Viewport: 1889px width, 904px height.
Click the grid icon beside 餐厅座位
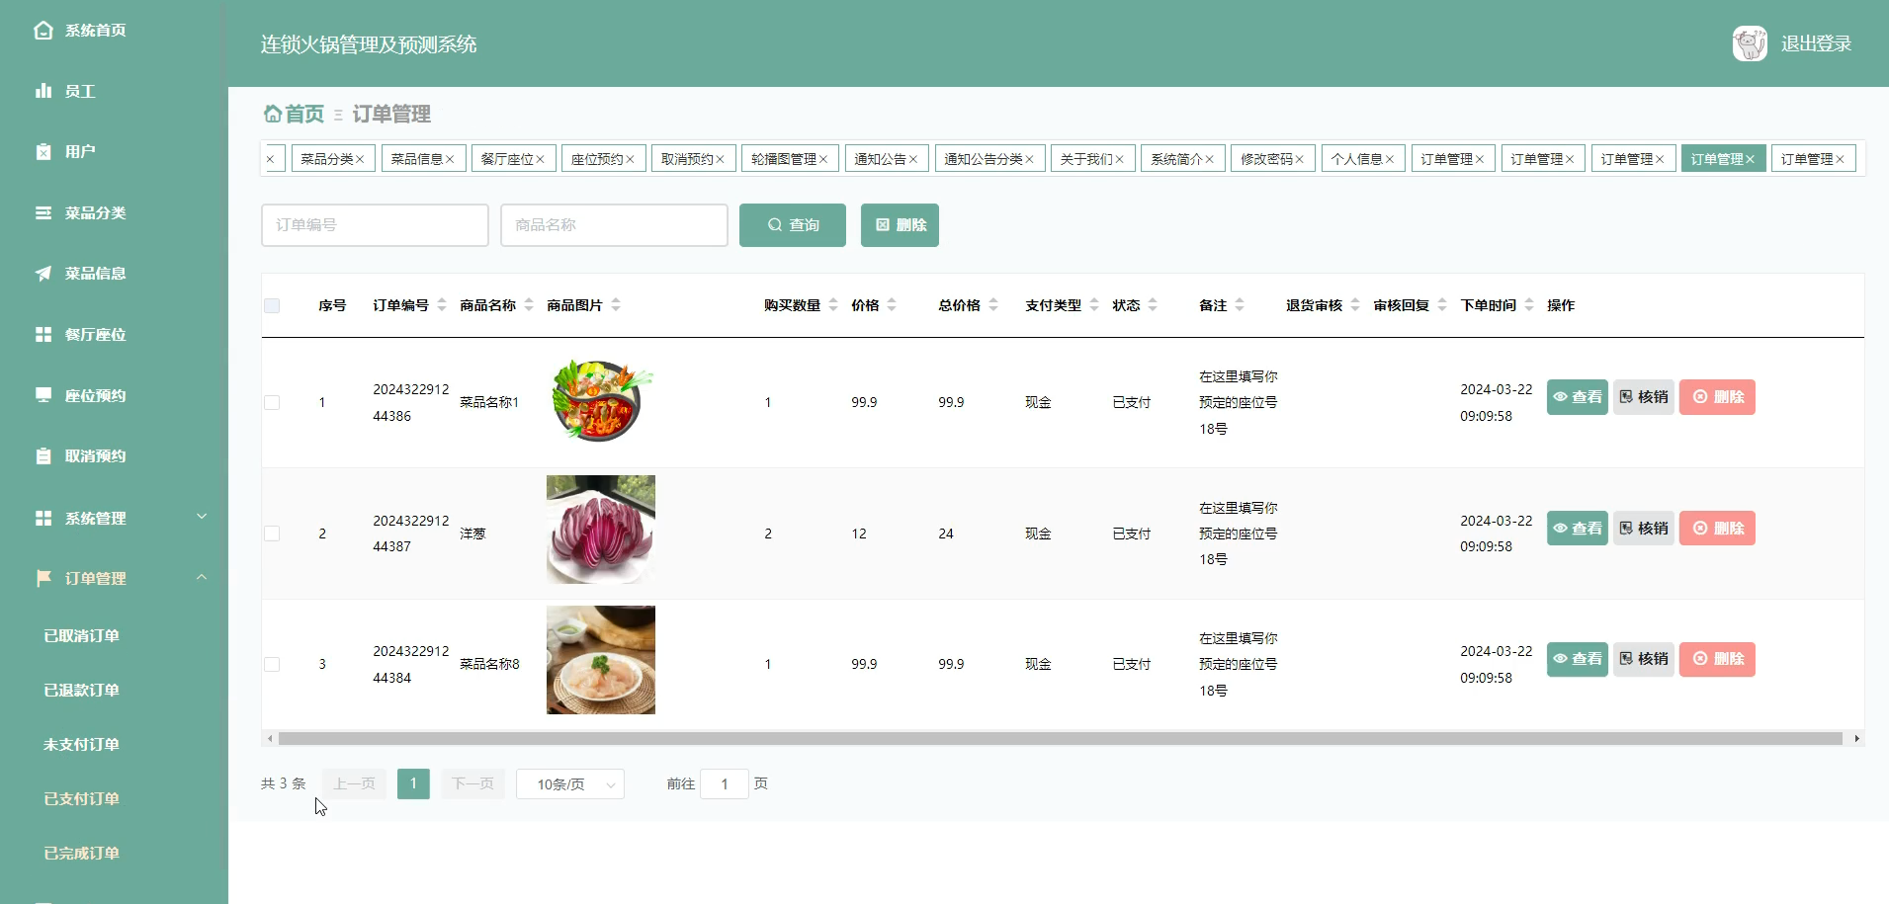[43, 335]
